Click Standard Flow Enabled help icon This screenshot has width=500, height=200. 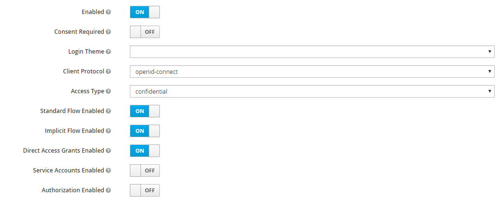(109, 111)
